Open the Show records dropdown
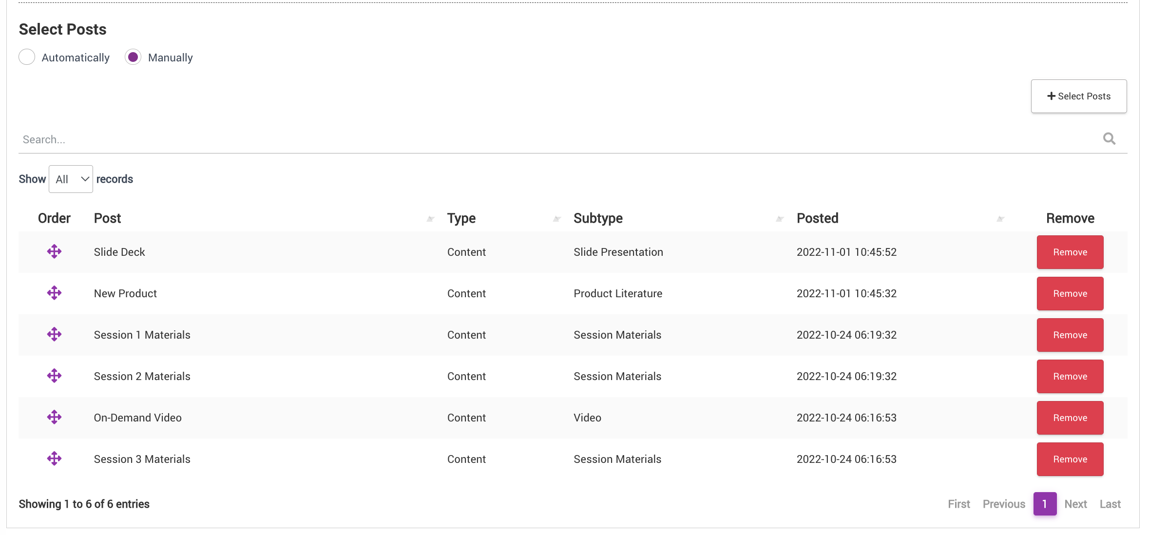 pos(71,179)
